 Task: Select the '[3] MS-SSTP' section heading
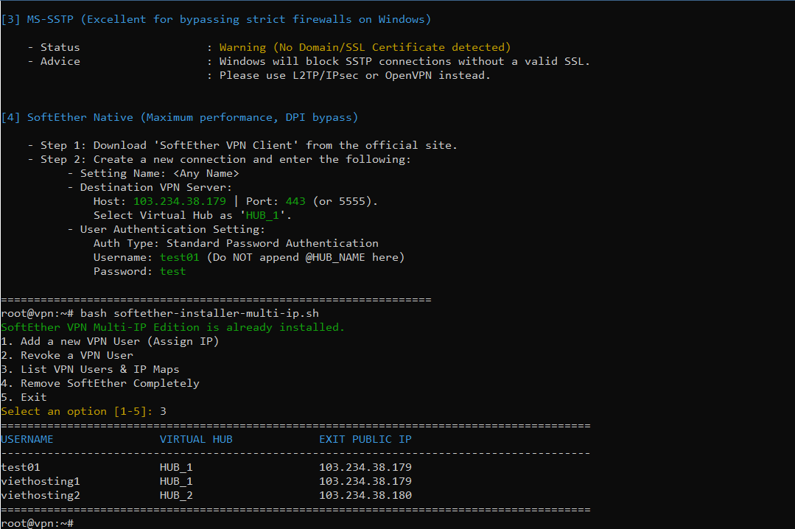pos(44,18)
